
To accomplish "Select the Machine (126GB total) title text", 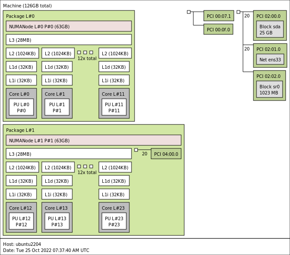I will 27,6.
